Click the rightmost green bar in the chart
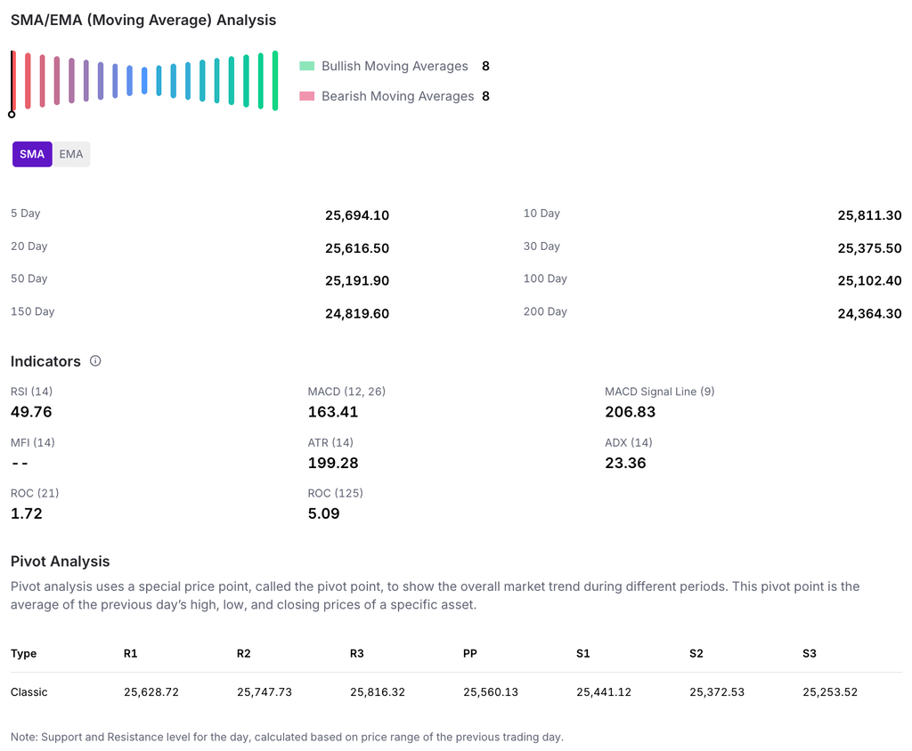912x751 pixels. tap(275, 80)
